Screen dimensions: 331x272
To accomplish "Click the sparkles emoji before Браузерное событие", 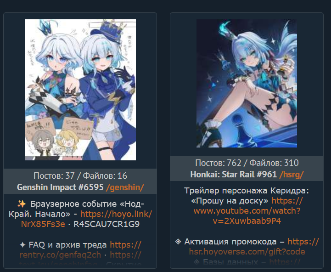I will pos(22,204).
